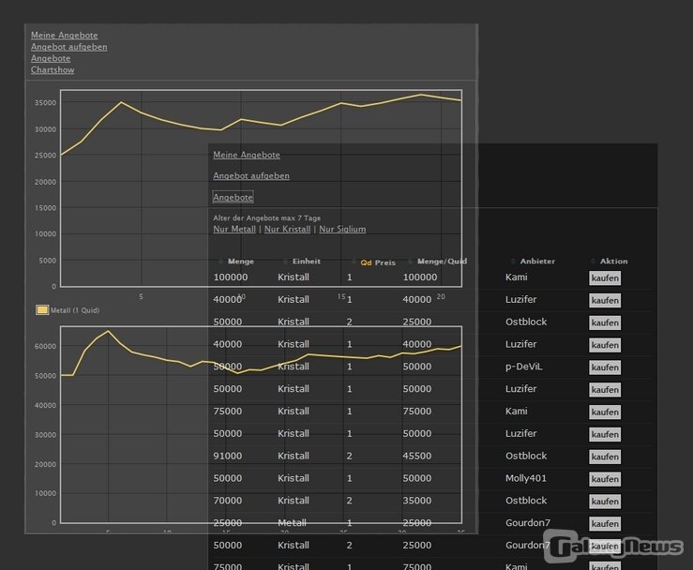Click sort icon beside Menge/Quid column

410,262
